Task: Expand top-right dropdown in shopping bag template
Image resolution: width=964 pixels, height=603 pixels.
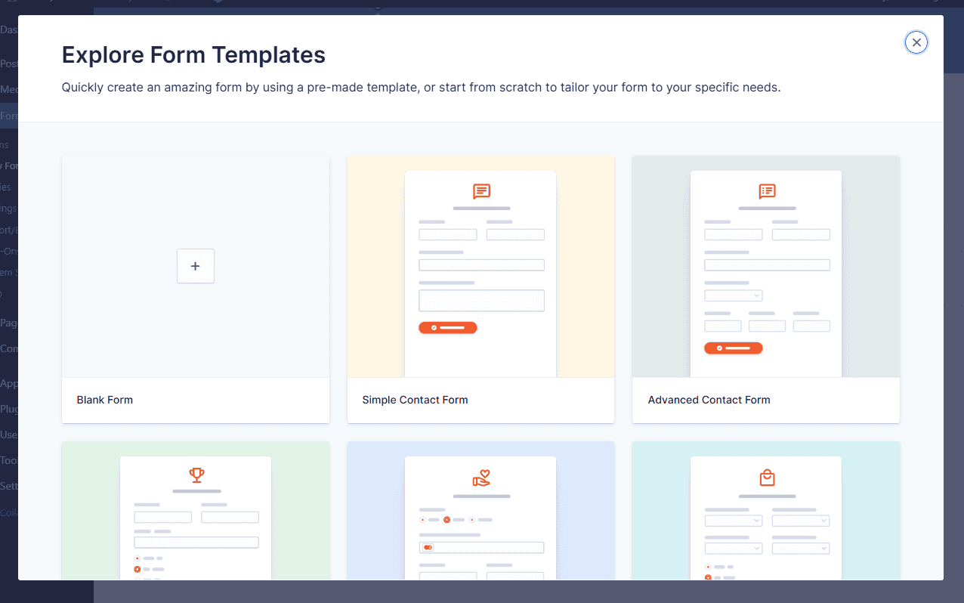Action: (800, 521)
